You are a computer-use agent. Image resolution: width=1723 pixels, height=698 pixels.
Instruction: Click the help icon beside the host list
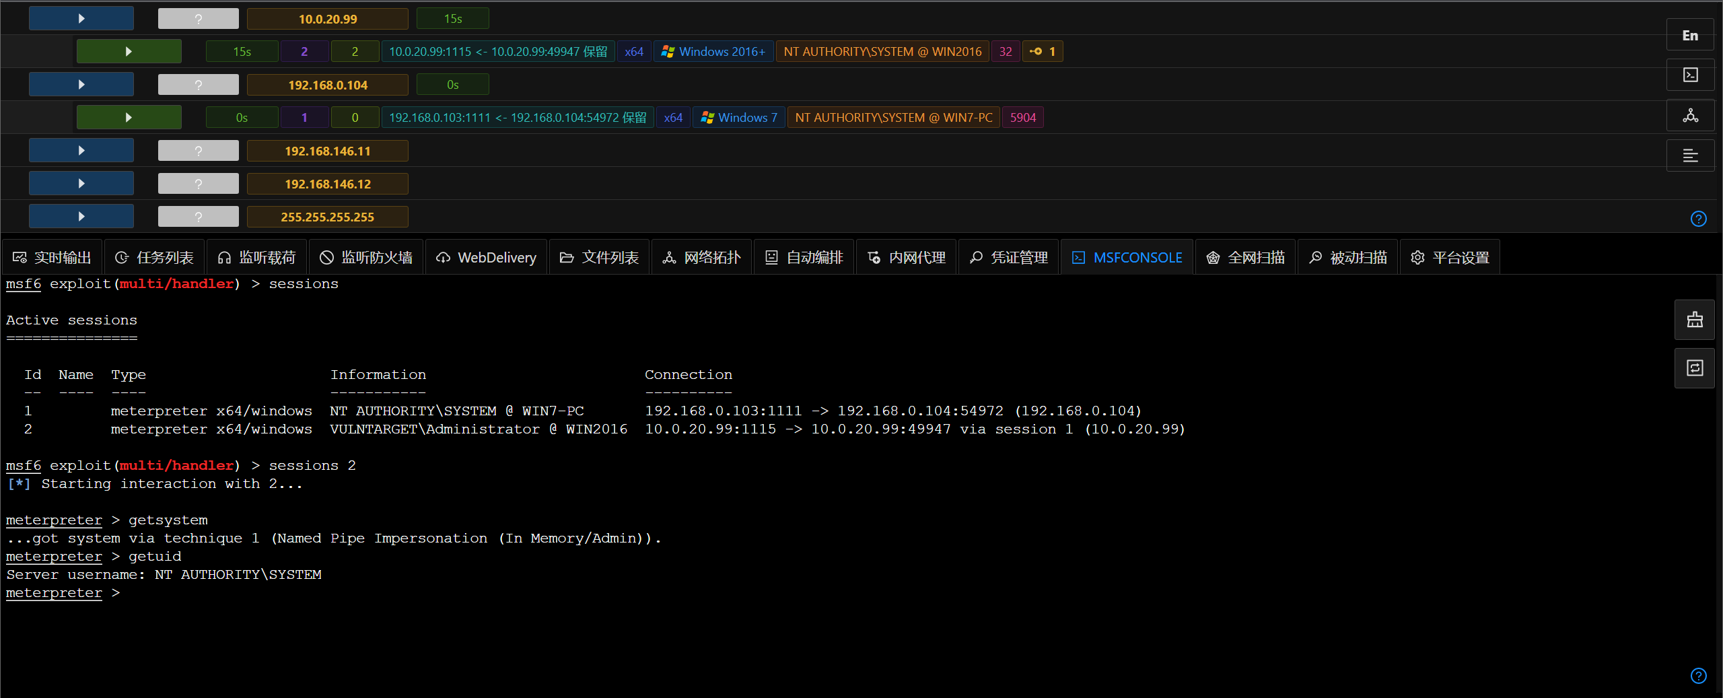pyautogui.click(x=1699, y=219)
